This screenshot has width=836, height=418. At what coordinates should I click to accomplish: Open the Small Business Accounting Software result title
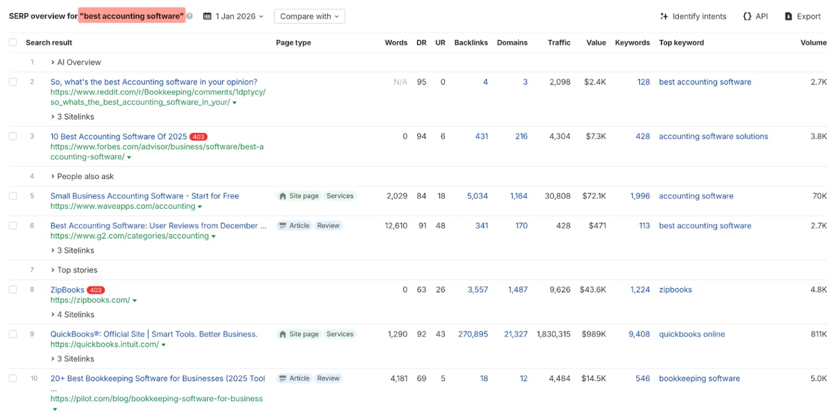pos(145,196)
